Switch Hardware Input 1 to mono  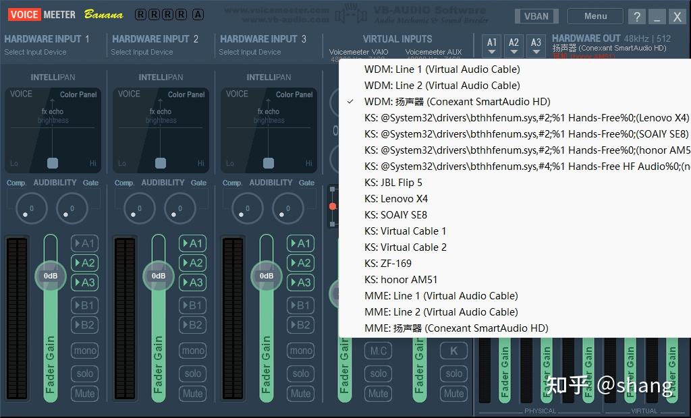pyautogui.click(x=84, y=351)
